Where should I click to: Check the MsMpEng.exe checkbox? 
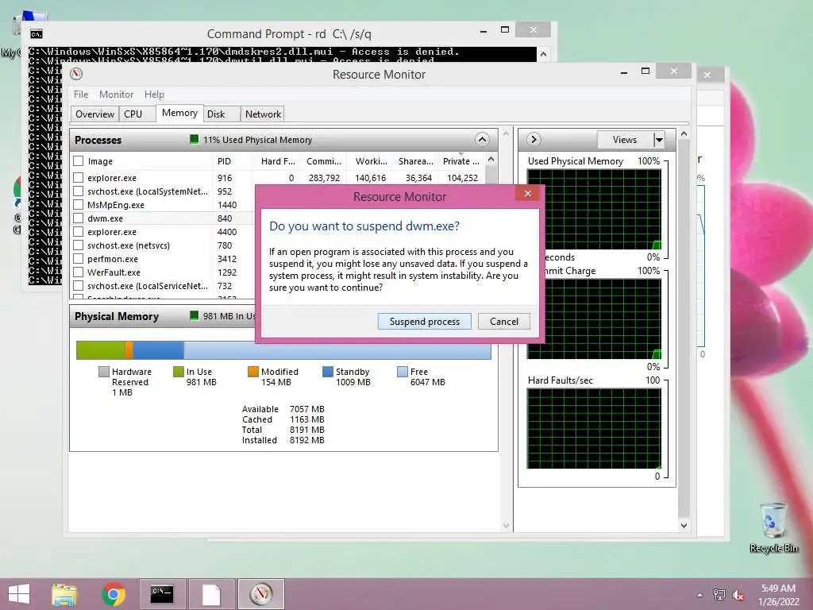coord(79,204)
